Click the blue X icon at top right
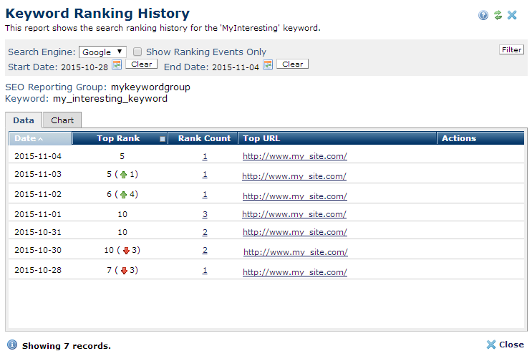Viewport: 532px width, 356px height. point(512,15)
